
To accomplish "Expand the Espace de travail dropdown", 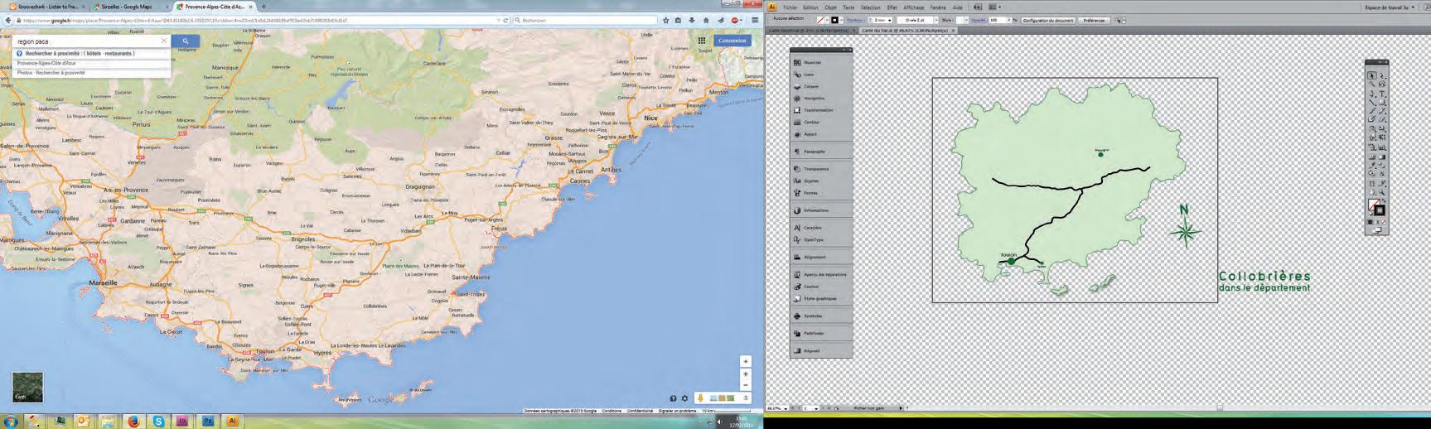I will (x=1392, y=7).
